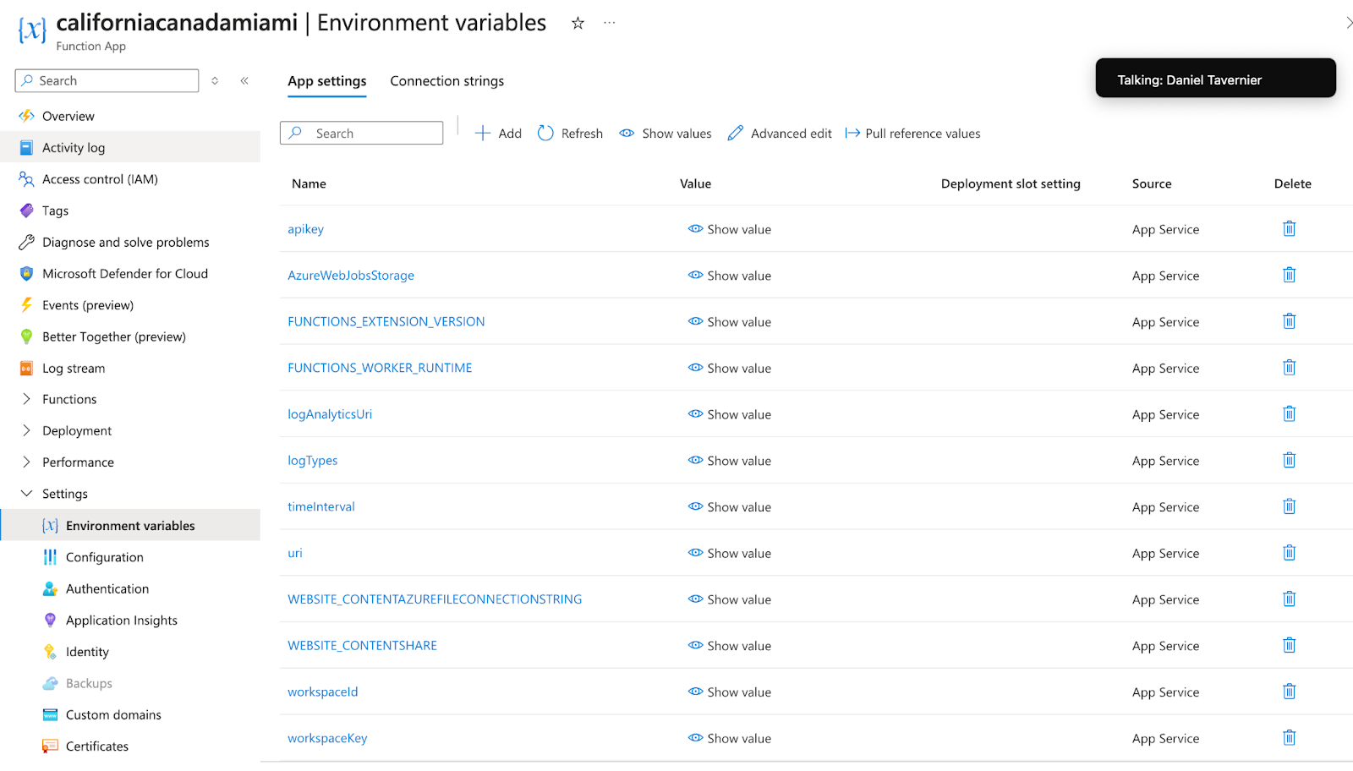Open Identity under Settings
The image size is (1353, 771).
tap(87, 652)
